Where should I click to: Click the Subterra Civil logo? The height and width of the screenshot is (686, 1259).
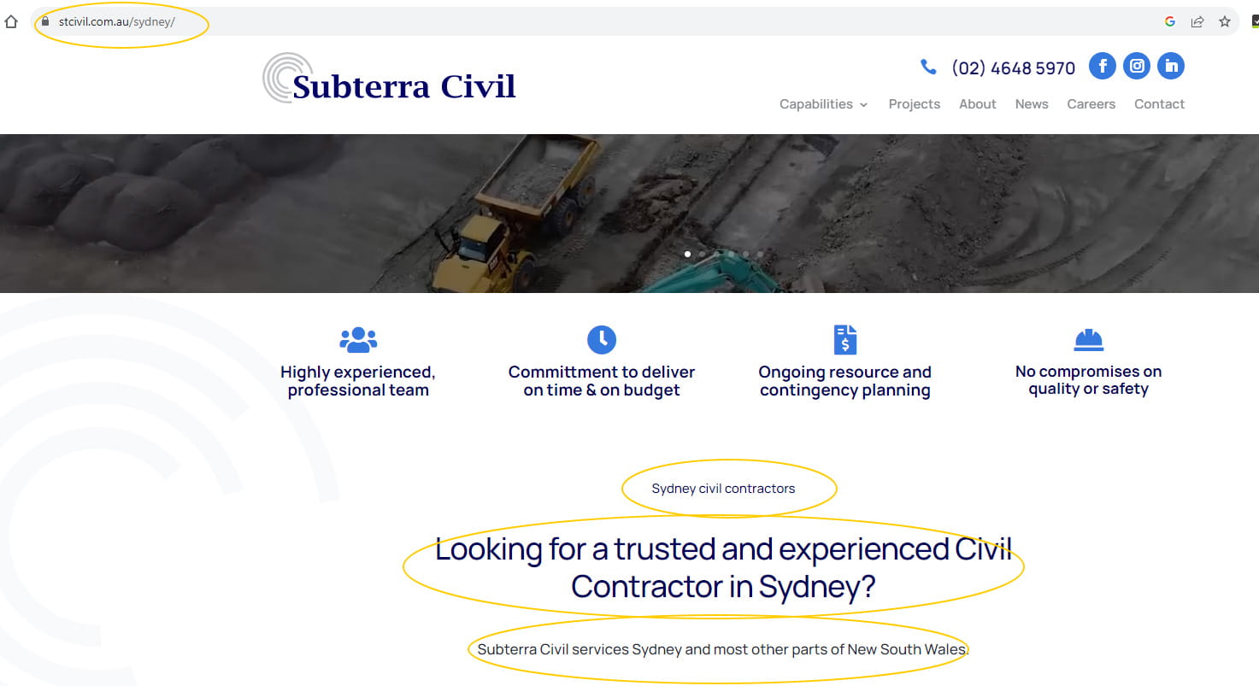pyautogui.click(x=390, y=79)
